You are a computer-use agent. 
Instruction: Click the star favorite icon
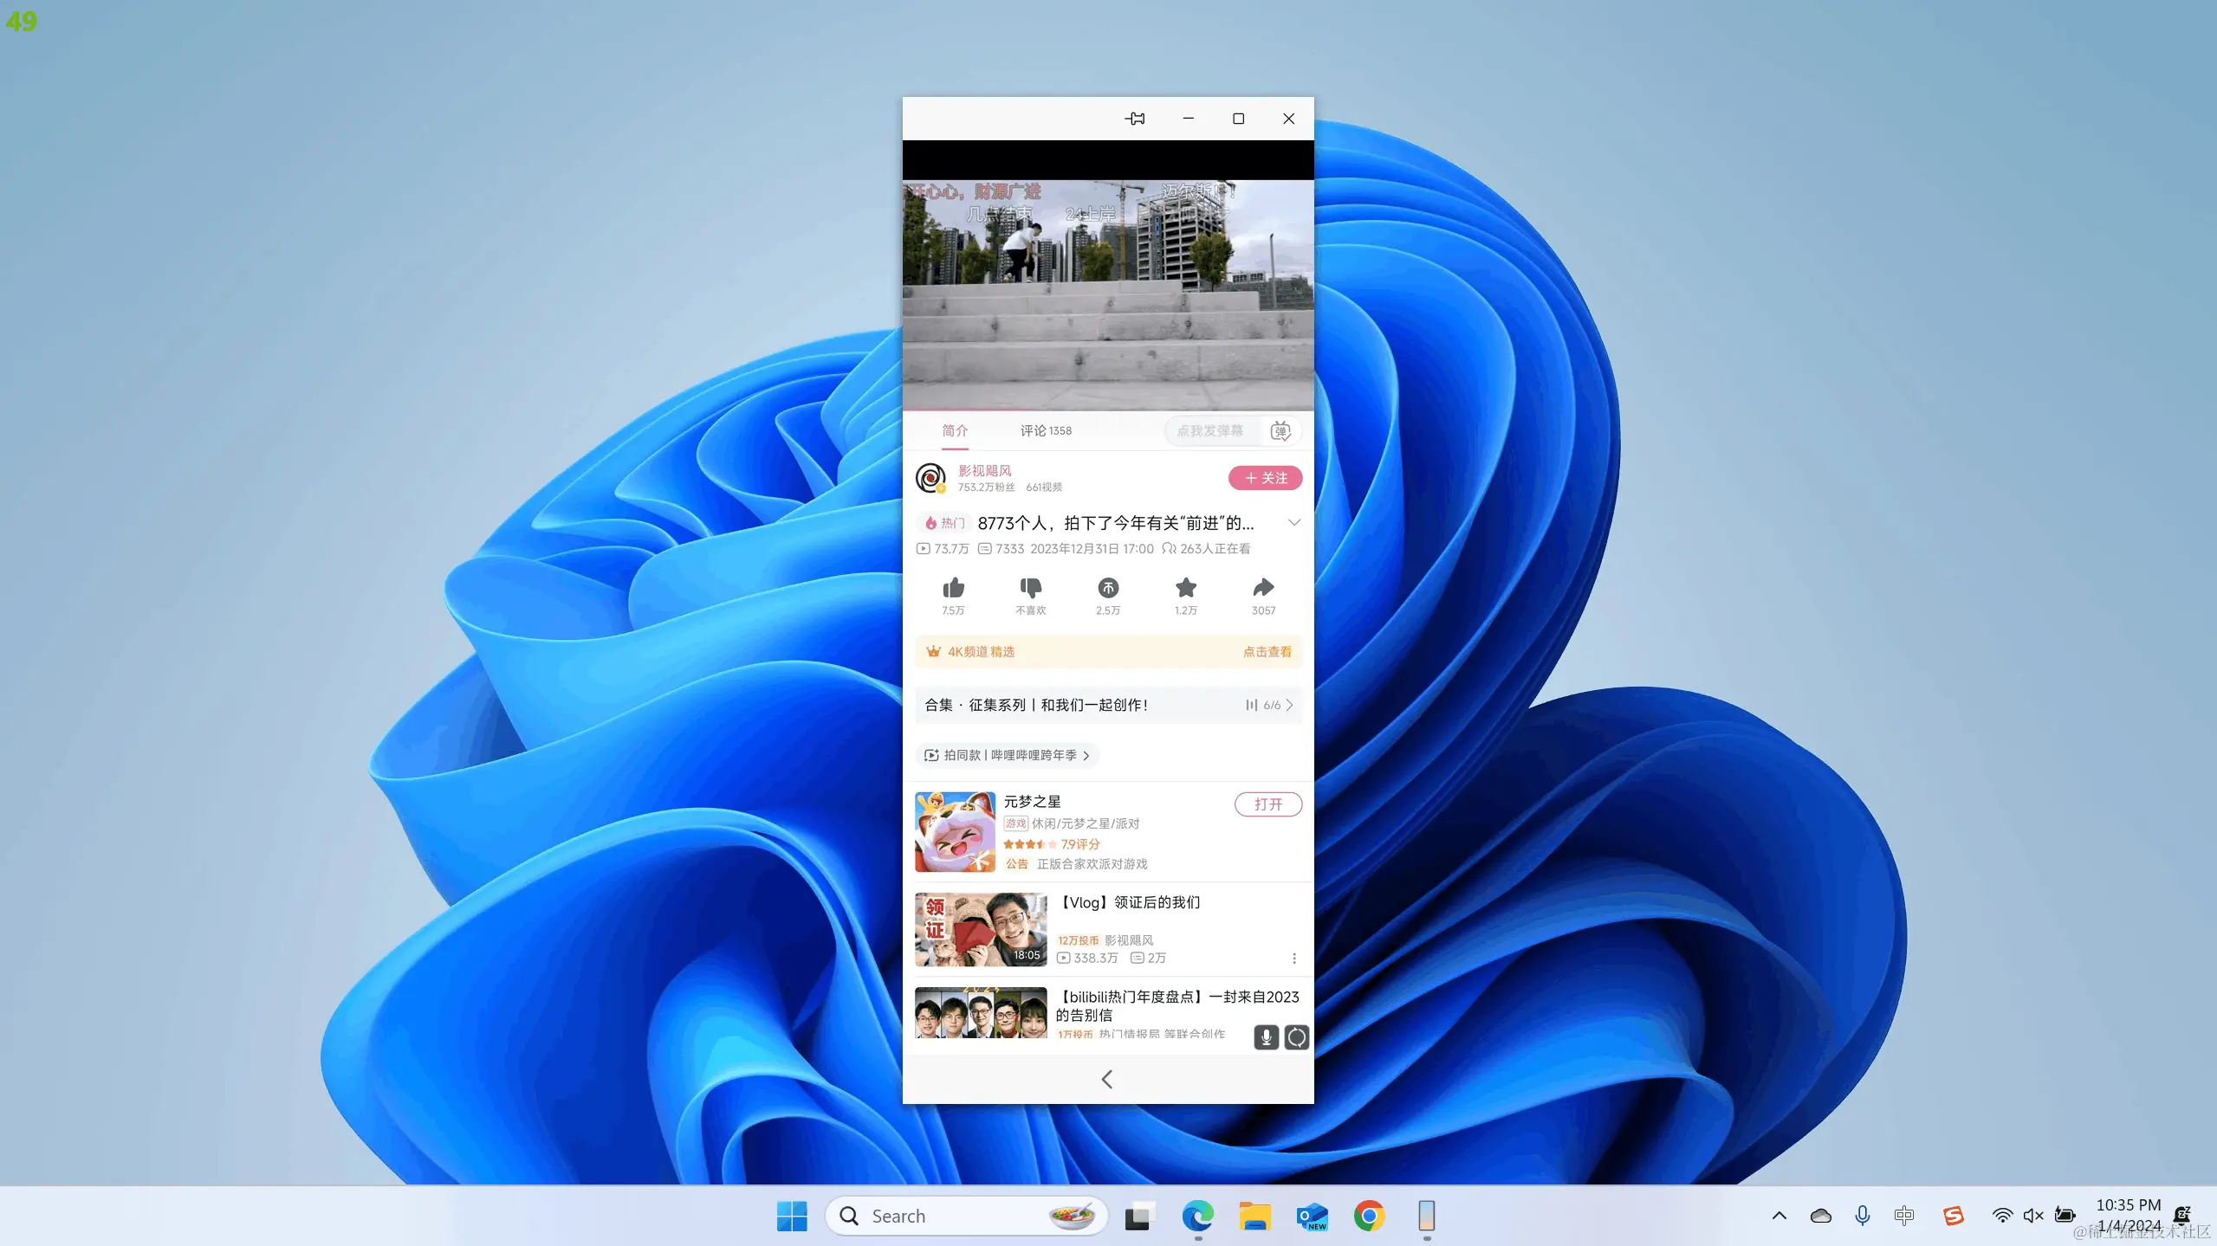(x=1185, y=589)
